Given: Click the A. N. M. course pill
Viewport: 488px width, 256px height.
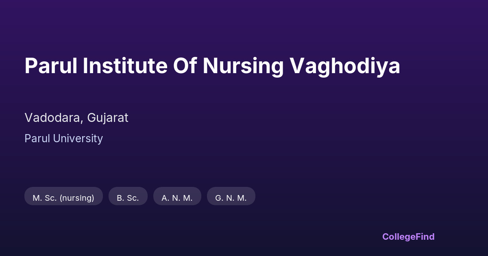Looking at the screenshot, I should click(x=177, y=198).
